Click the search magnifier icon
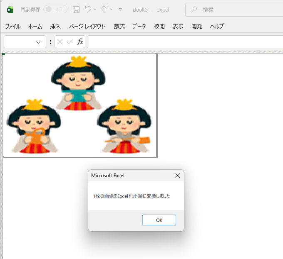 click(x=194, y=10)
